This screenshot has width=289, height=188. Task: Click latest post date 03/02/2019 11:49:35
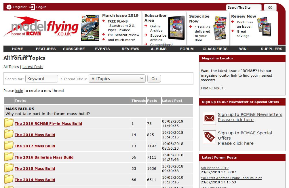tap(173, 123)
